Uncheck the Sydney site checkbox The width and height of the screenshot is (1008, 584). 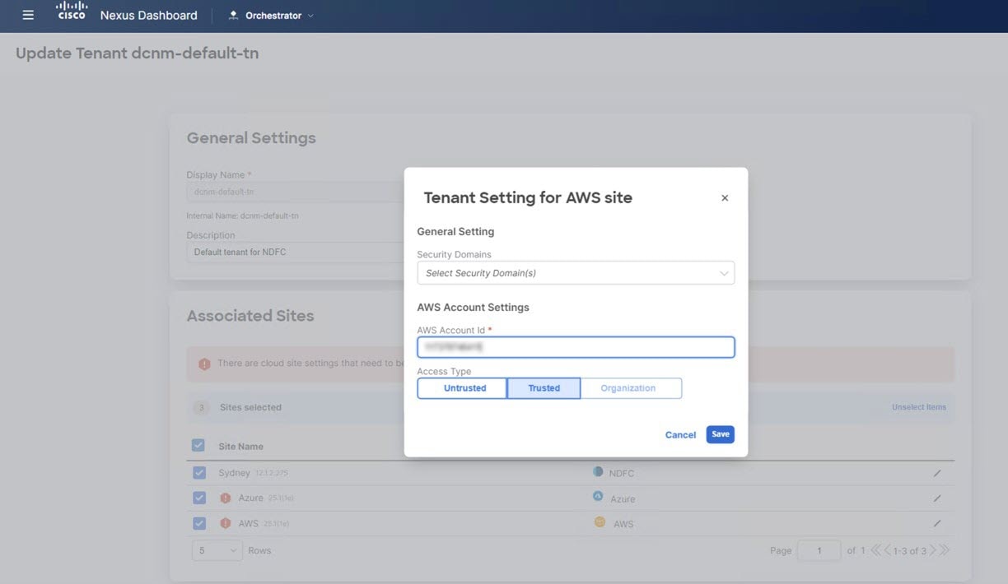coord(199,473)
